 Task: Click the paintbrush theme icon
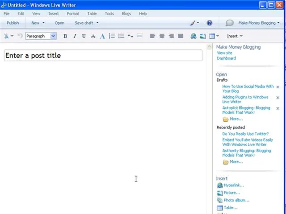193,23
